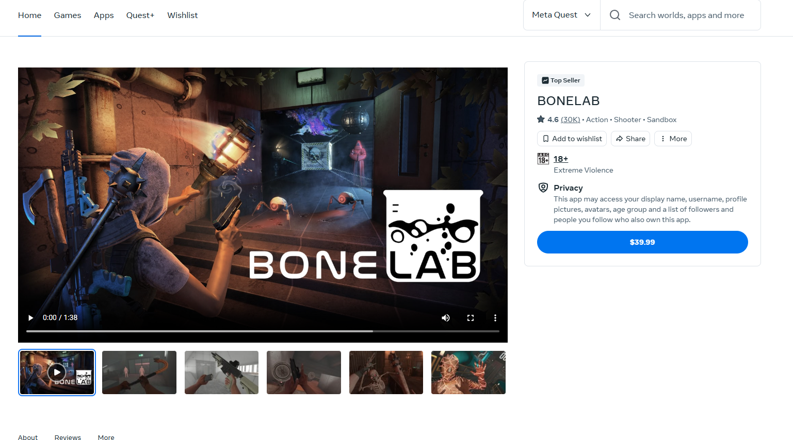Click the 'Action' genre text
The height and width of the screenshot is (440, 793).
(597, 120)
